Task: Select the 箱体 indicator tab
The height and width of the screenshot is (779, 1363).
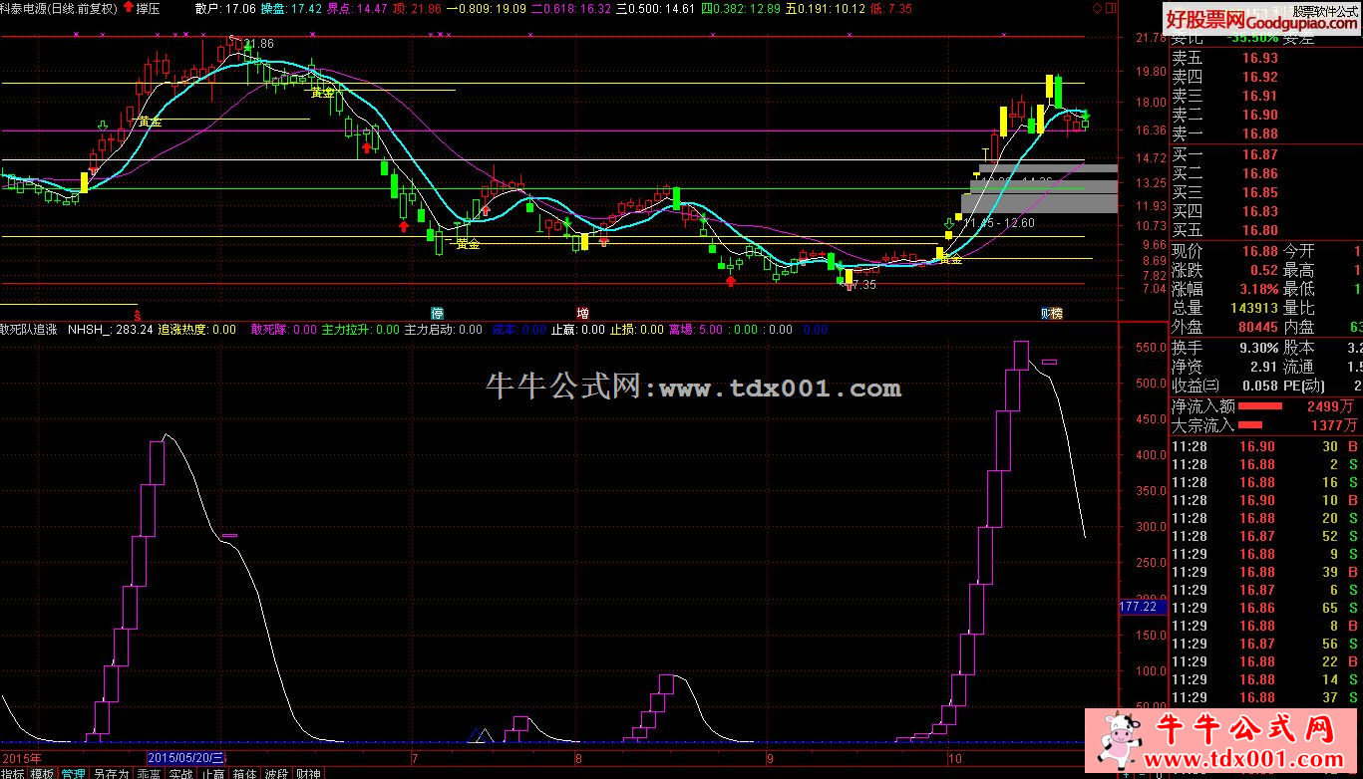Action: [245, 773]
